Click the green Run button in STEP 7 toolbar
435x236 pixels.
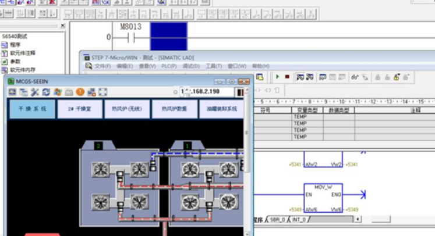(x=278, y=77)
